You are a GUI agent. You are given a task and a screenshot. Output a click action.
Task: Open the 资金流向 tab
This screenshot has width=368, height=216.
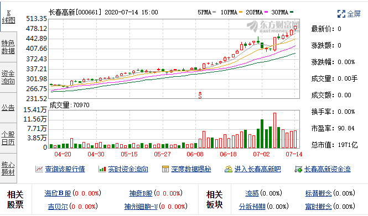coord(8,77)
